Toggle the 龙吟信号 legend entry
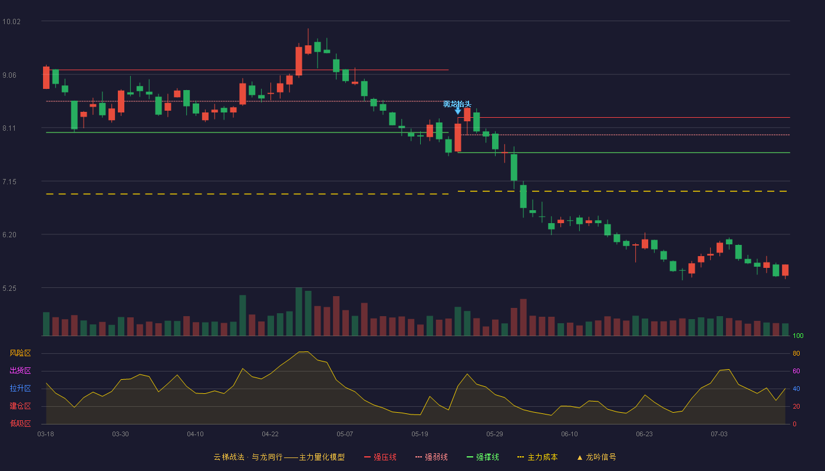 pyautogui.click(x=596, y=457)
